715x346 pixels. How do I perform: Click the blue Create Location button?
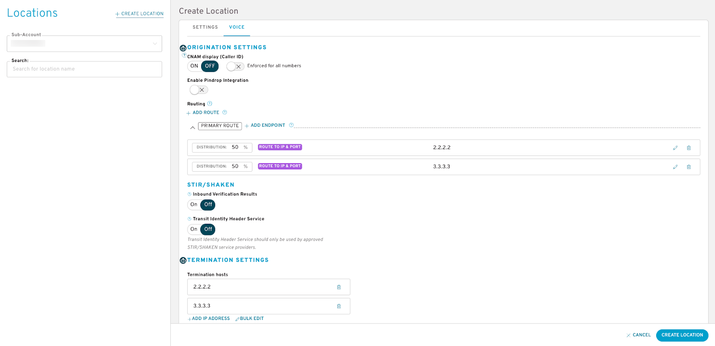[682, 335]
